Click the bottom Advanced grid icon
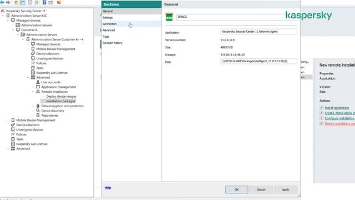The image size is (355, 200). click(13, 148)
